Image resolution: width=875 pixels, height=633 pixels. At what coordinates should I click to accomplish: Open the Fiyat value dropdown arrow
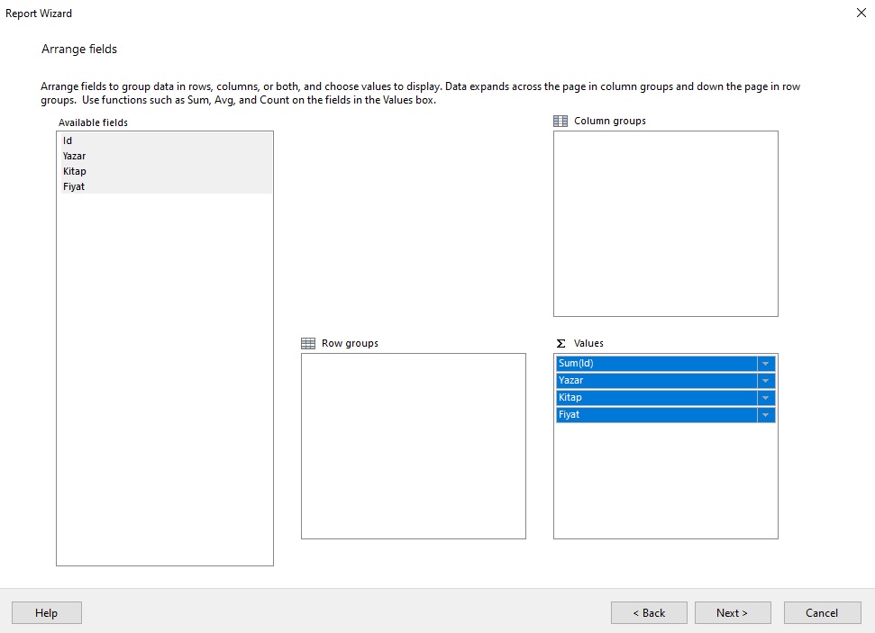tap(766, 415)
